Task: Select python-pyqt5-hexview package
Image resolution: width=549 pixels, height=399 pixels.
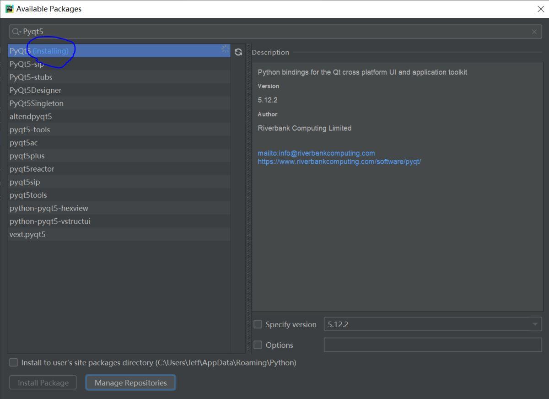Action: pos(49,208)
